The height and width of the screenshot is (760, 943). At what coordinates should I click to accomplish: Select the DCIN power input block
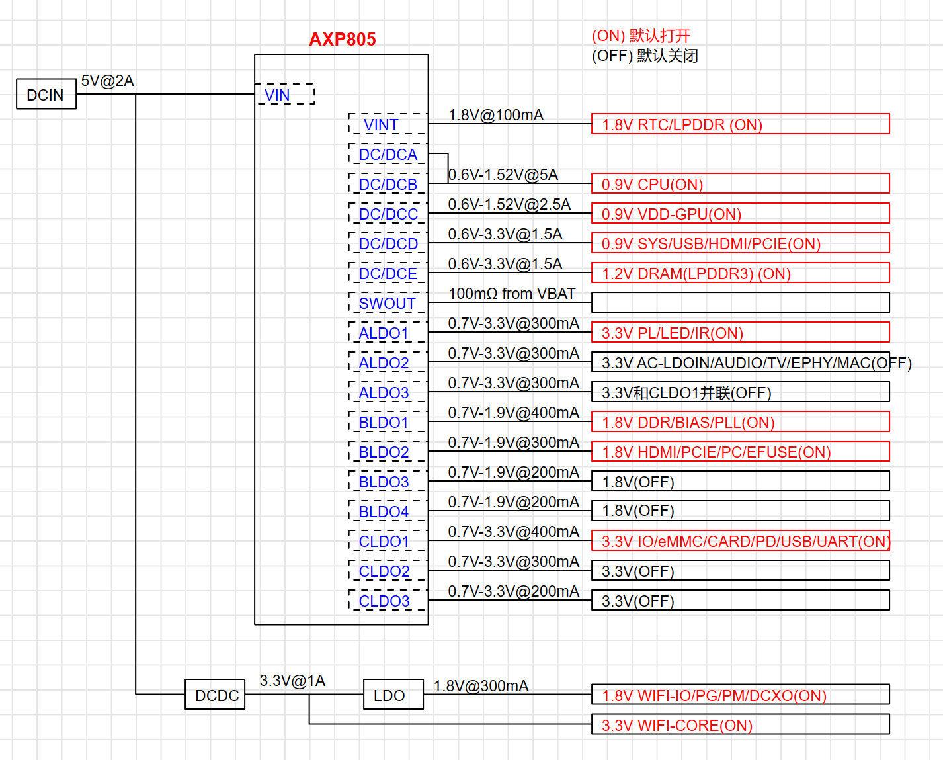pyautogui.click(x=46, y=95)
